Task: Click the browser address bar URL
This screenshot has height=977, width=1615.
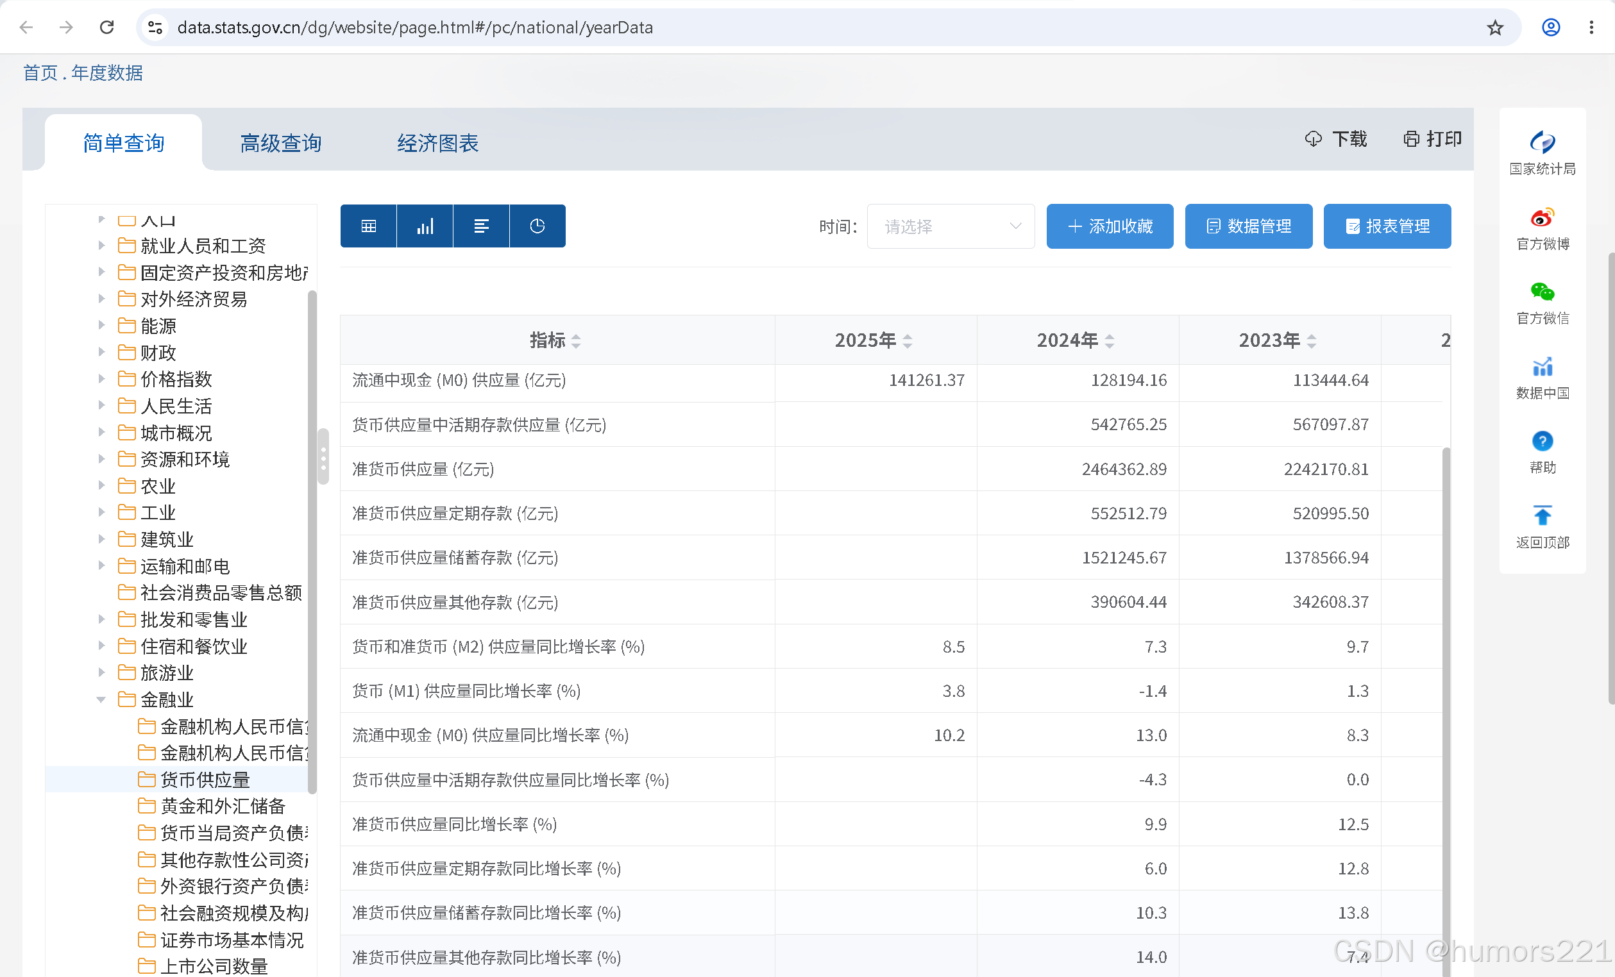Action: click(x=415, y=28)
